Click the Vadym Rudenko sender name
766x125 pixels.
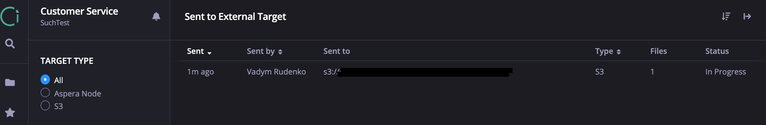click(276, 72)
